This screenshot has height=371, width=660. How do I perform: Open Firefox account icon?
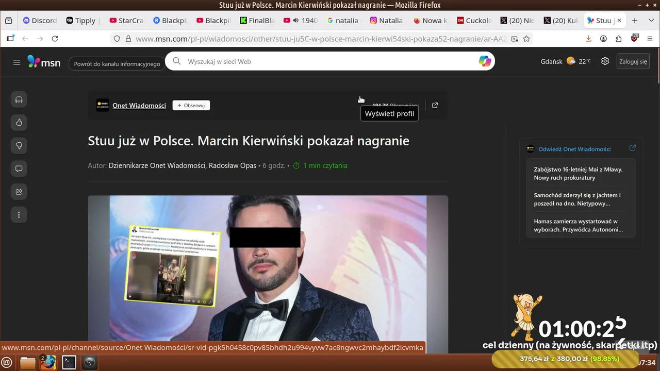click(x=603, y=39)
